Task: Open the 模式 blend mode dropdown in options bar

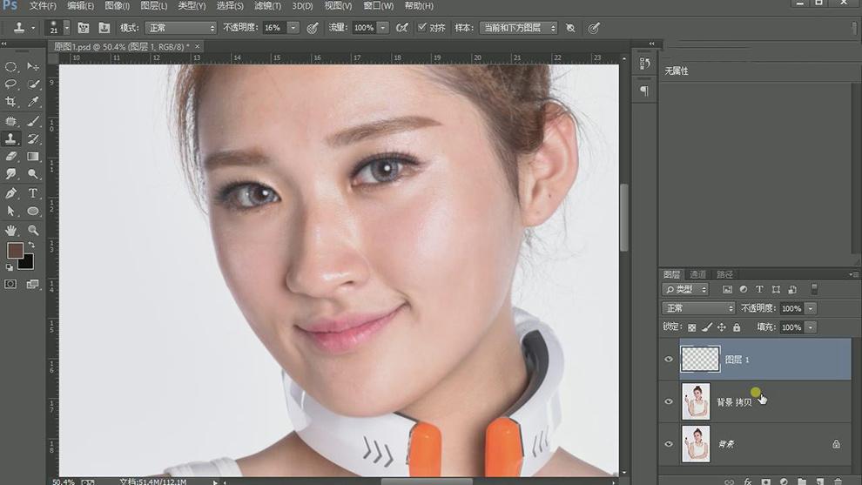Action: click(180, 28)
